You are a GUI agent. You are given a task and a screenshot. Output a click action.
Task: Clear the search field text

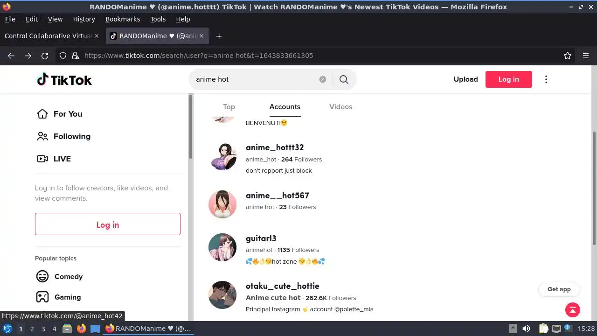tap(323, 79)
